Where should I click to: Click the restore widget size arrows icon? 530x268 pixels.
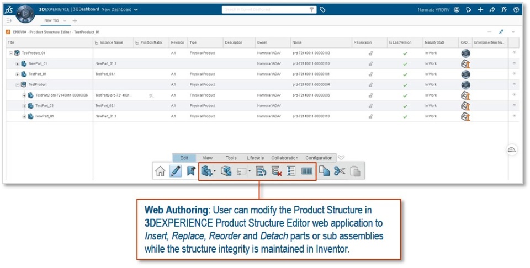(x=501, y=32)
